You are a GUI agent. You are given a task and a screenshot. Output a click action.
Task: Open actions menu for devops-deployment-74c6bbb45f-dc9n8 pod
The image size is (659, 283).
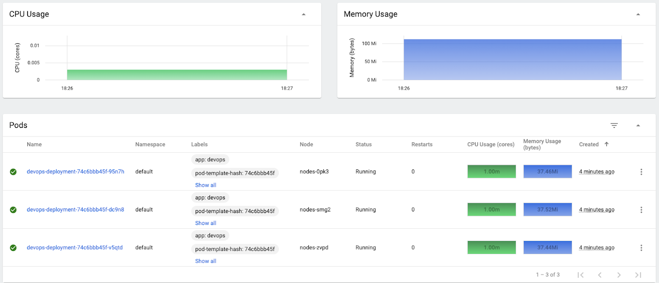(x=641, y=210)
